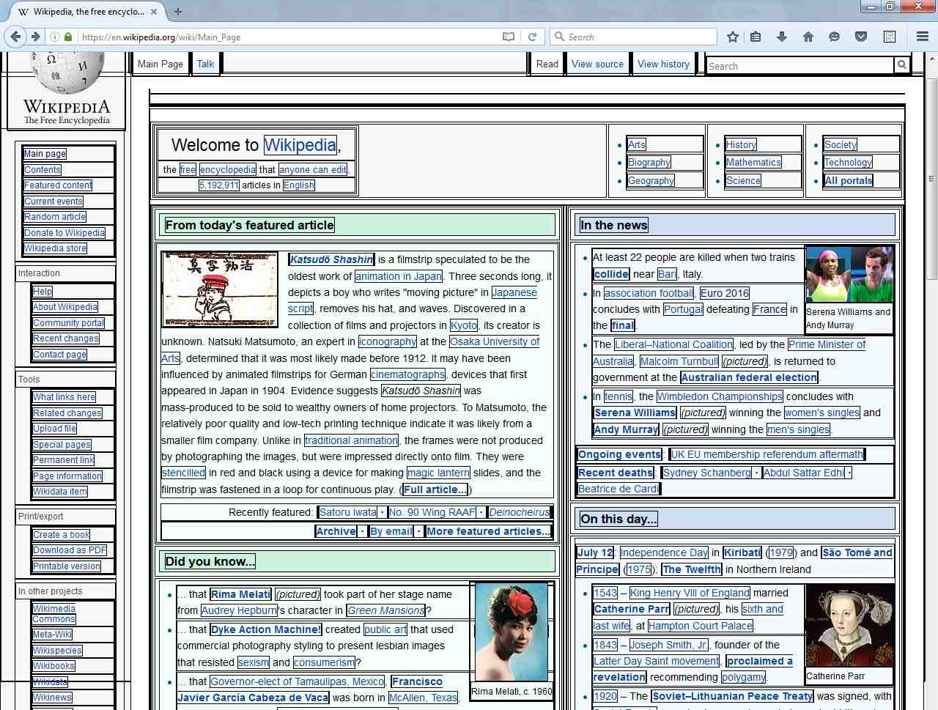Screen dimensions: 938x710
Task: Open What links here tool
Action: point(64,397)
